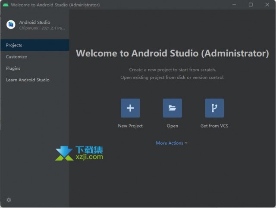The height and width of the screenshot is (208, 276).
Task: Click the Open label under folder icon
Action: click(x=172, y=126)
